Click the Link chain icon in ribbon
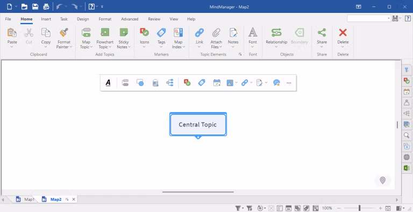Image resolution: width=413 pixels, height=212 pixels. [x=200, y=32]
